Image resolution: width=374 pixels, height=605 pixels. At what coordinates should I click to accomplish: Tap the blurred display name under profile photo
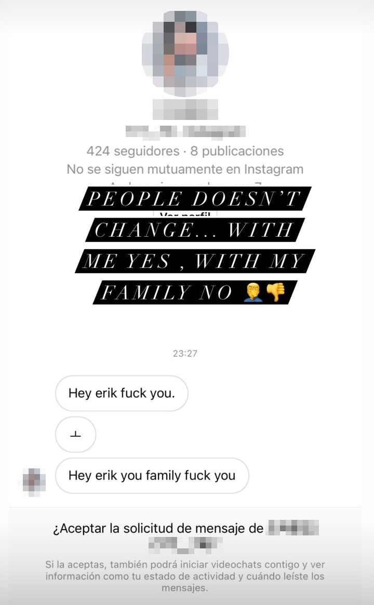point(185,109)
